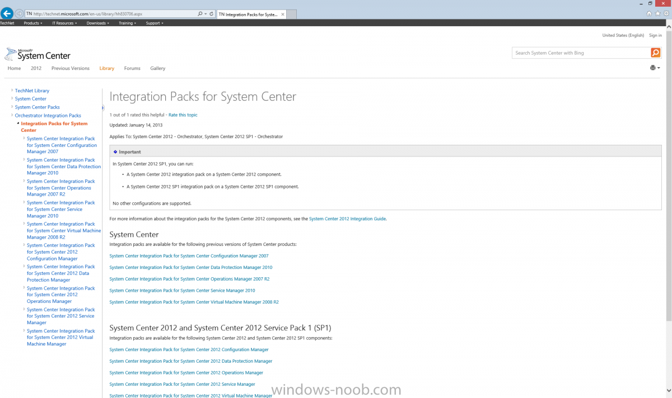Screen dimensions: 672x398
Task: Open the TechNet Library tree item
Action: (x=32, y=91)
